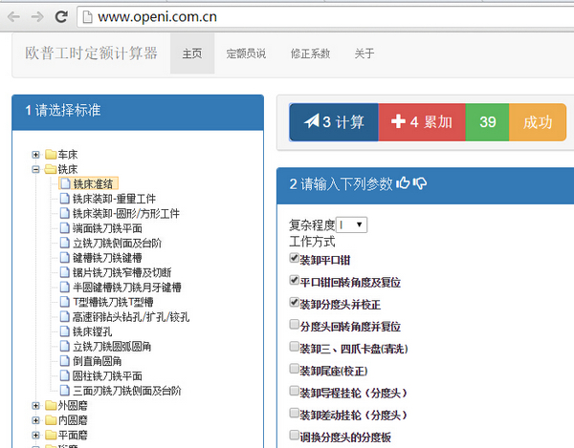This screenshot has width=574, height=448.
Task: Open the 修正系数 nav tab
Action: point(310,53)
